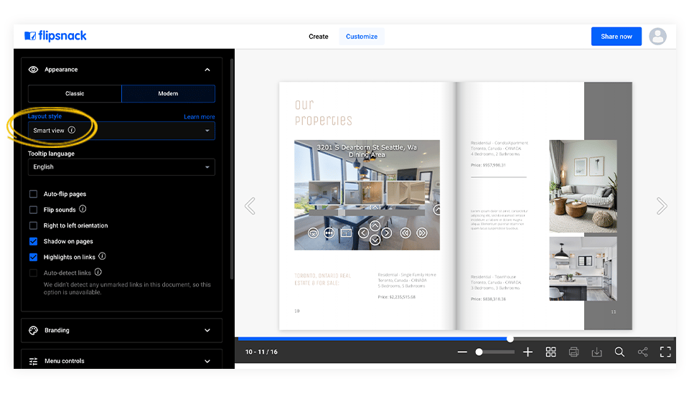Uncheck the Shadow on pages option
Screen dimensions: 689x394
(34, 241)
